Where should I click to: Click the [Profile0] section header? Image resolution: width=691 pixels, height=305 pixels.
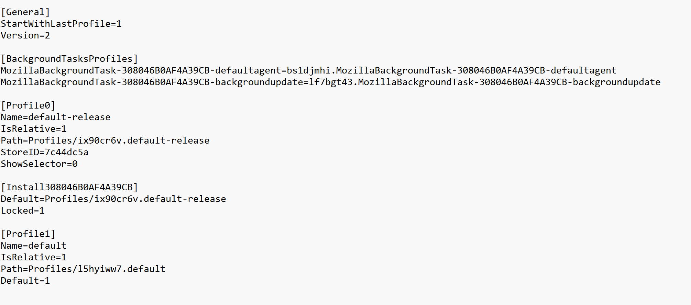coord(28,105)
